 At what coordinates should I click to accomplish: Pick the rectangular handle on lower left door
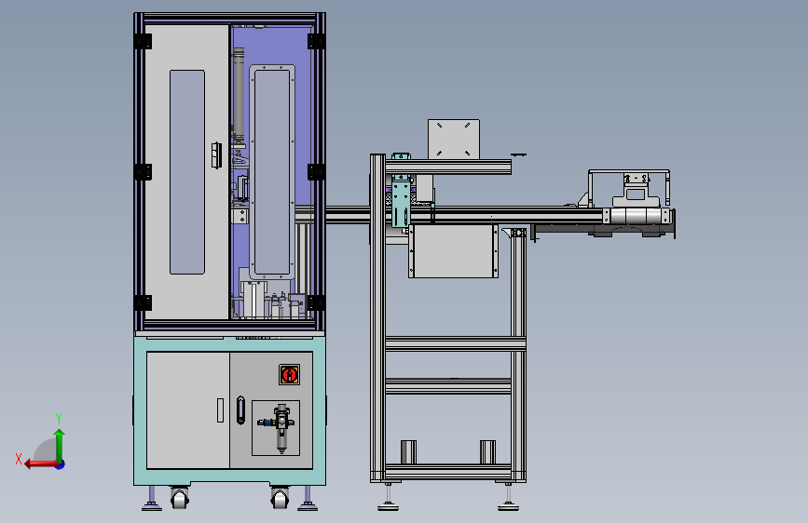[221, 410]
